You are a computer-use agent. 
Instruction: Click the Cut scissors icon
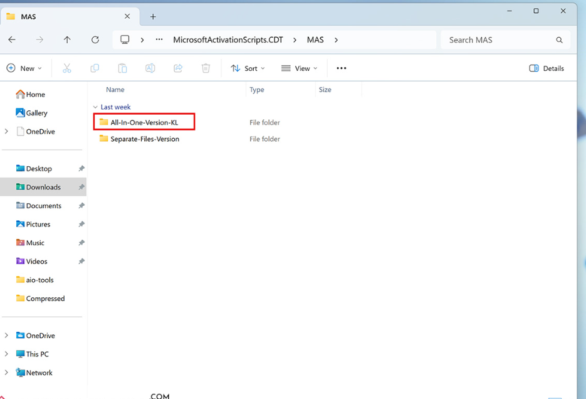click(x=67, y=68)
